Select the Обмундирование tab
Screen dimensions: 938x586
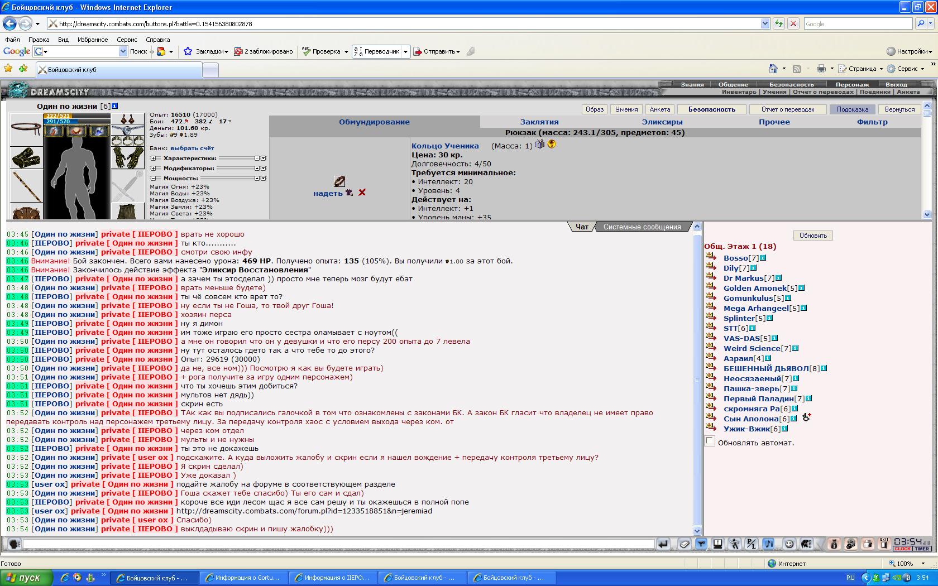pos(374,122)
